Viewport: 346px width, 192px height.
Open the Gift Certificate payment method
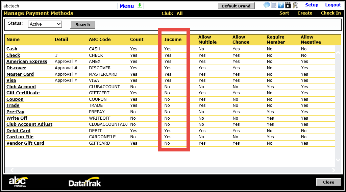(x=23, y=93)
